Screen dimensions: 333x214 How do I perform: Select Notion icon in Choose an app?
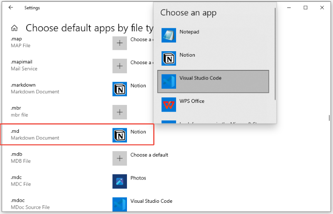[x=169, y=58]
